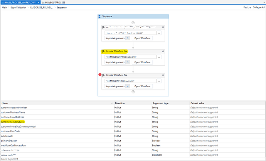
Task: Browse file for MOVEINPROCESS.xaml
Action: [x=159, y=81]
